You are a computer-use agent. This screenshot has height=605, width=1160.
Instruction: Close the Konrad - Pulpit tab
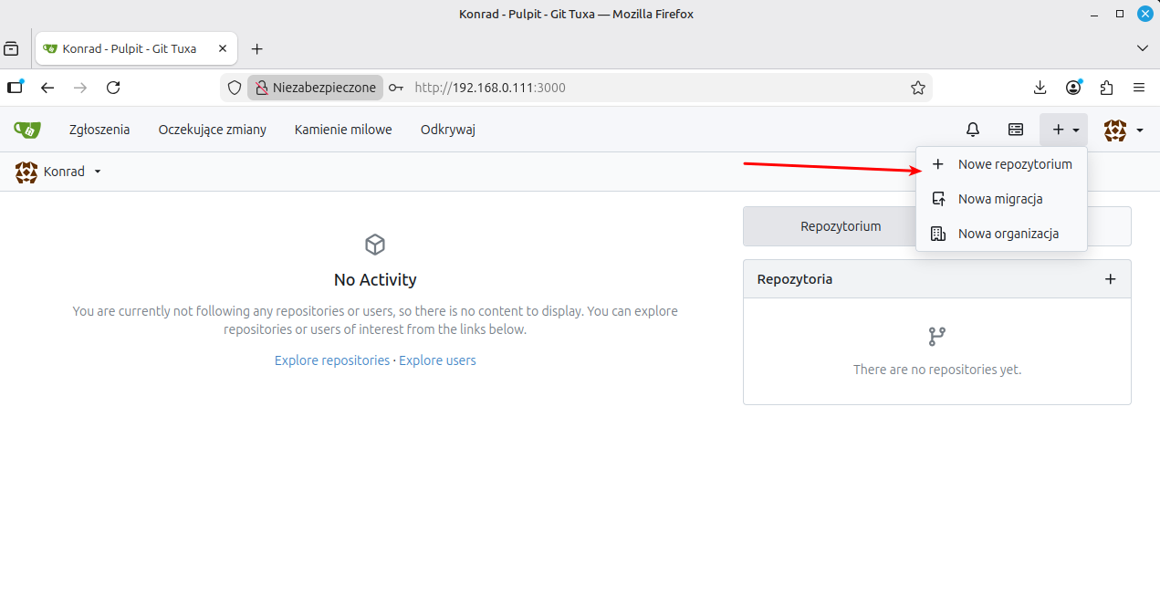point(223,48)
